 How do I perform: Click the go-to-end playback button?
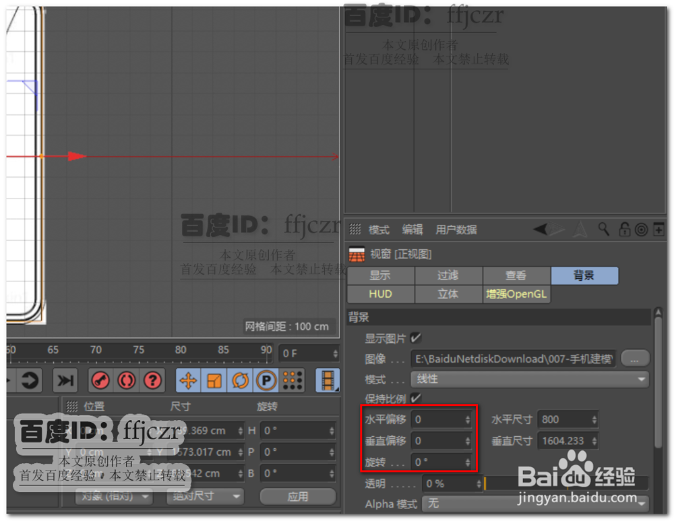65,380
